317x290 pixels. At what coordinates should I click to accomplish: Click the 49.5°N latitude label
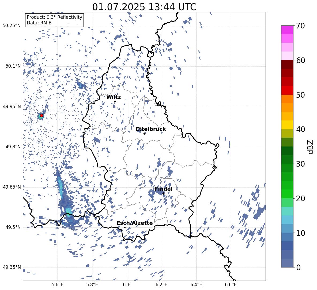tap(13, 227)
